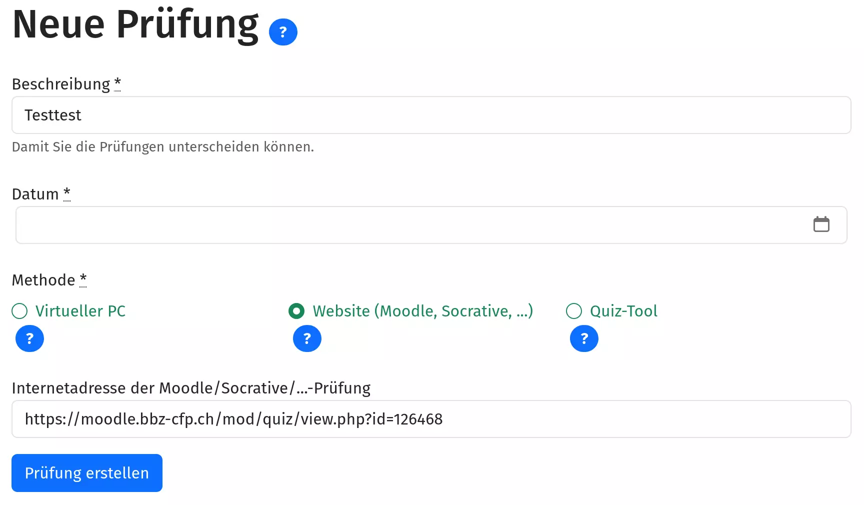Focus the Beschreibung text field containing Testtest
Screen dimensions: 864x505
[x=431, y=115]
